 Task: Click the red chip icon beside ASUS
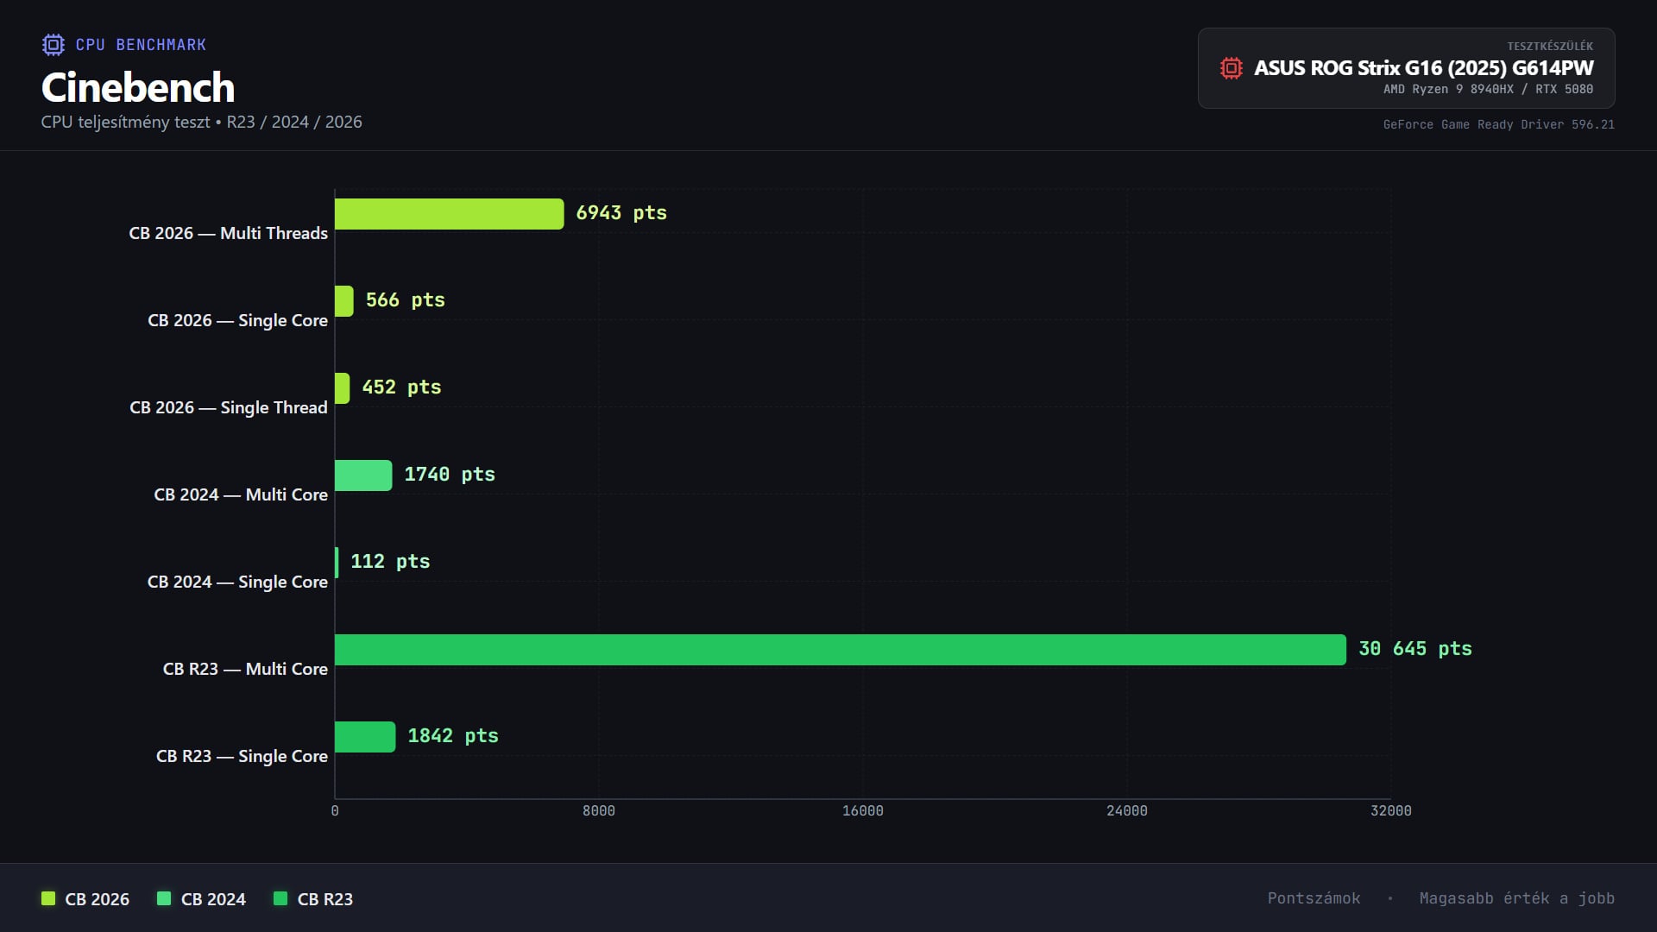pyautogui.click(x=1231, y=68)
